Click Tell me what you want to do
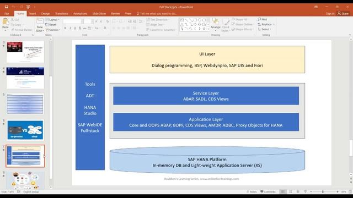 157,14
